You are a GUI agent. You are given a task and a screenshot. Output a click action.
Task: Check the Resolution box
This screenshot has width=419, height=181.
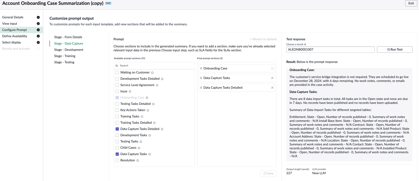117,160
